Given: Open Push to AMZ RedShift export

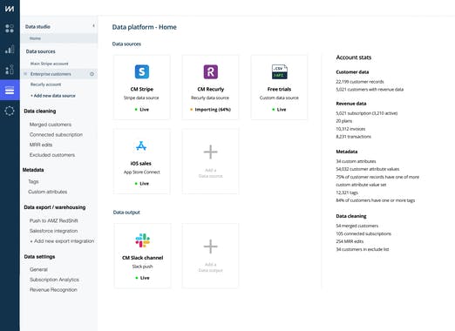Looking at the screenshot, I should (x=54, y=220).
